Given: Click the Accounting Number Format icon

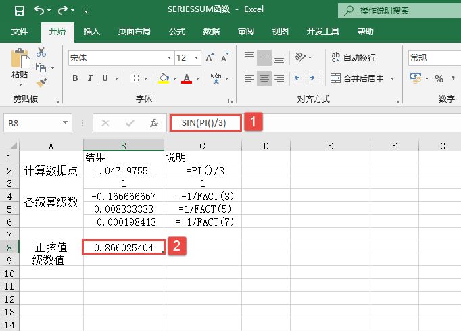Looking at the screenshot, I should (416, 78).
